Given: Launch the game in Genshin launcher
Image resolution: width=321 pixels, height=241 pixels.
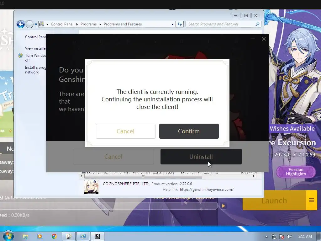Looking at the screenshot, I should coord(274,201).
